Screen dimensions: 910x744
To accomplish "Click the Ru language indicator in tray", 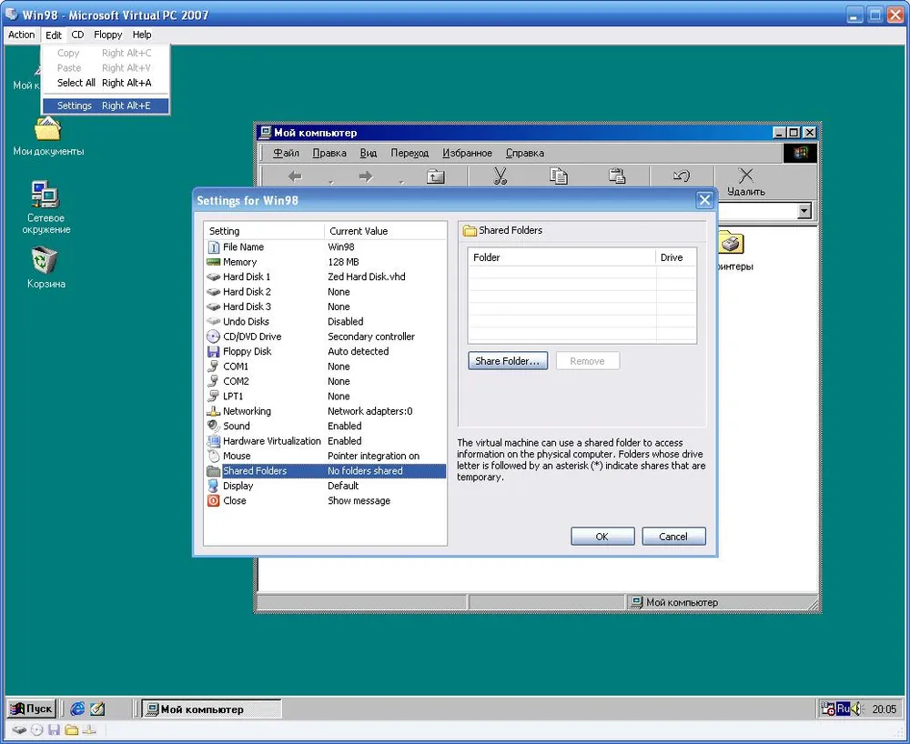I will 842,709.
